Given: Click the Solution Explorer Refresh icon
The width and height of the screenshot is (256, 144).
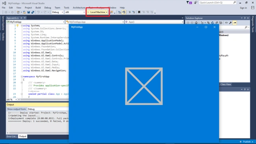Looking at the screenshot, I should (212, 23).
